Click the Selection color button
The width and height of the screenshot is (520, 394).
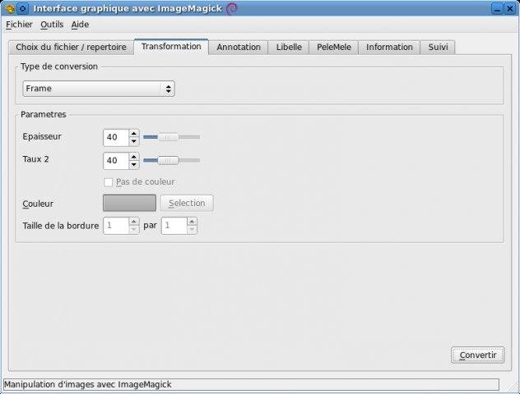point(187,203)
